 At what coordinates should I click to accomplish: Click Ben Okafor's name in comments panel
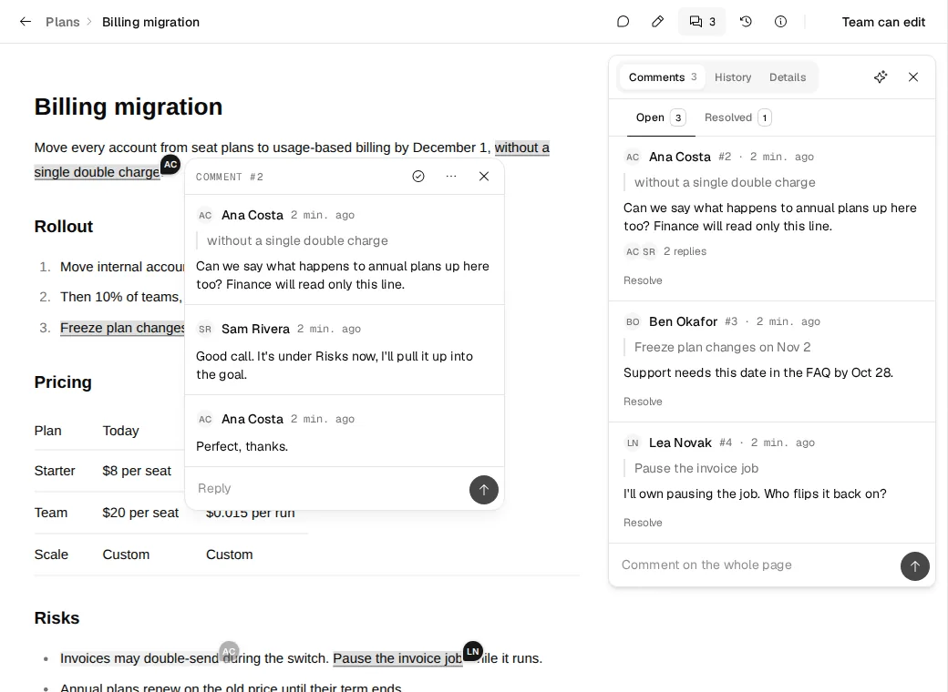683,321
